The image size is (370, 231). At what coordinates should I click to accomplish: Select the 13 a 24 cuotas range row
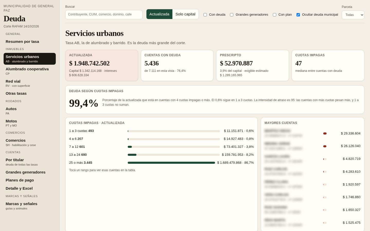tap(161, 155)
